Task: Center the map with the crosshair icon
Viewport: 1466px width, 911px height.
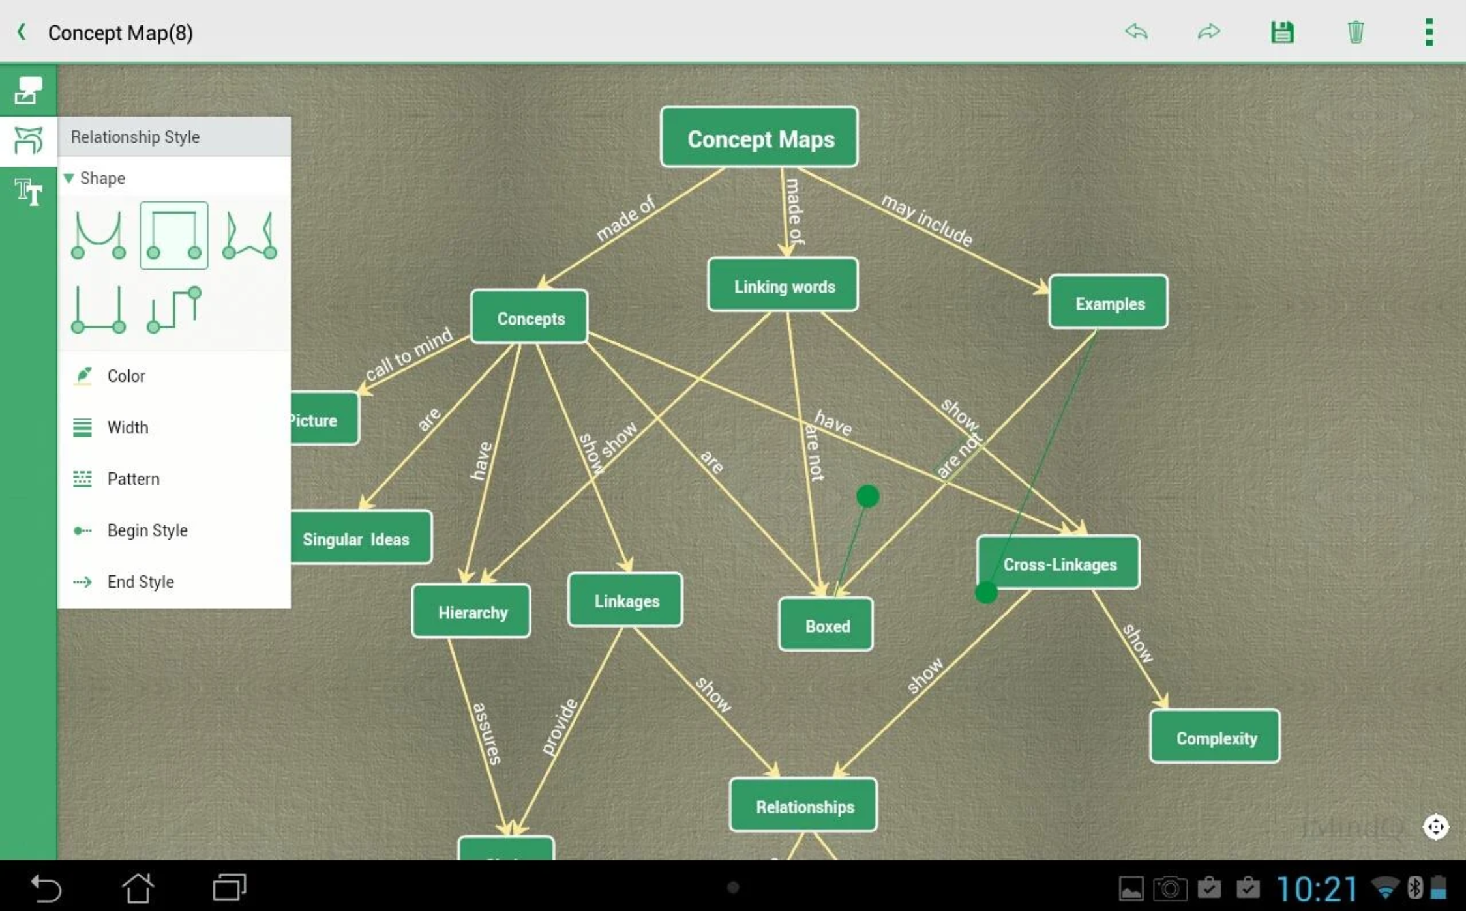Action: 1435,827
